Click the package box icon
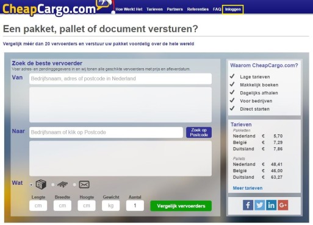 click(x=41, y=184)
